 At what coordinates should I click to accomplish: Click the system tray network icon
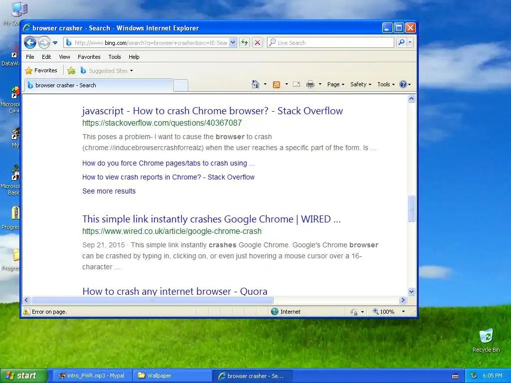tap(474, 376)
